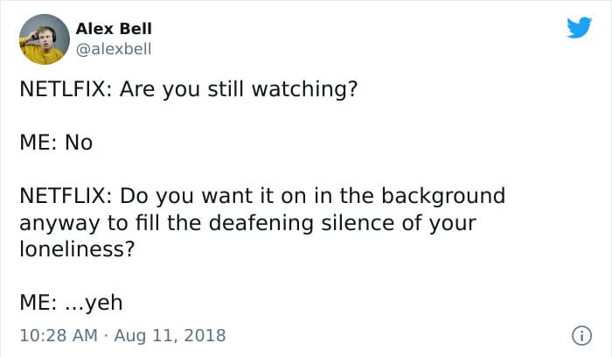Image resolution: width=612 pixels, height=357 pixels.
Task: Click the misspelled word 'NETLFIX' in first line
Action: tap(61, 90)
